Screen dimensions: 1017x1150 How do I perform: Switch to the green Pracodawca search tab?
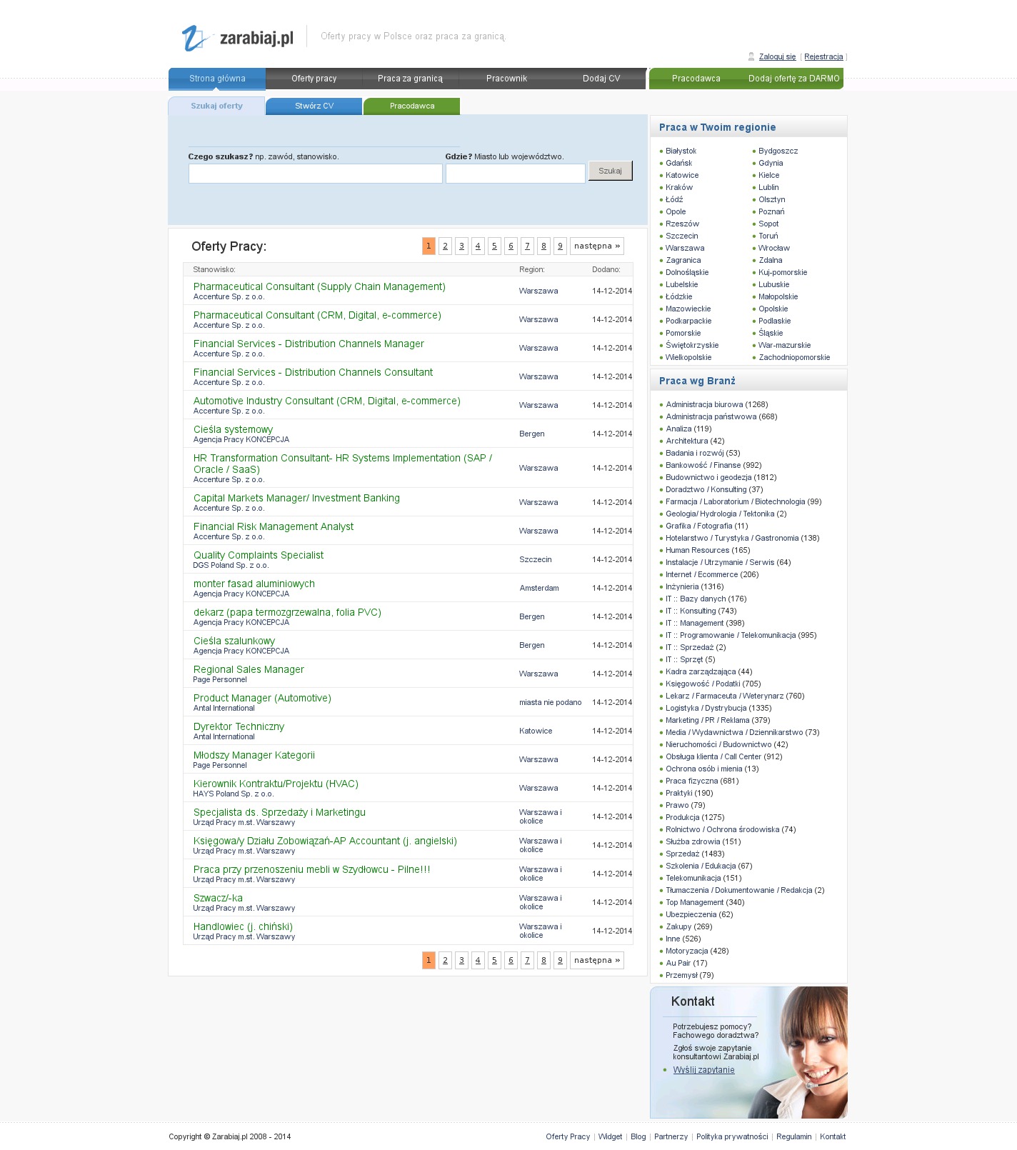coord(412,106)
